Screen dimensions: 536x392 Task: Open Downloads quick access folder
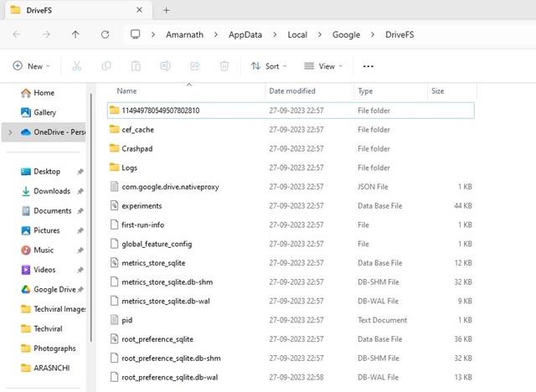coord(45,191)
